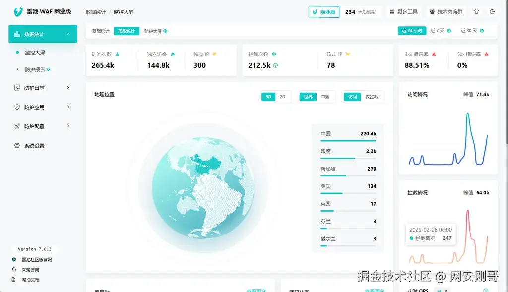508x292 pixels.
Task: Click the headset icon by 采购咨询
Action: 13,269
